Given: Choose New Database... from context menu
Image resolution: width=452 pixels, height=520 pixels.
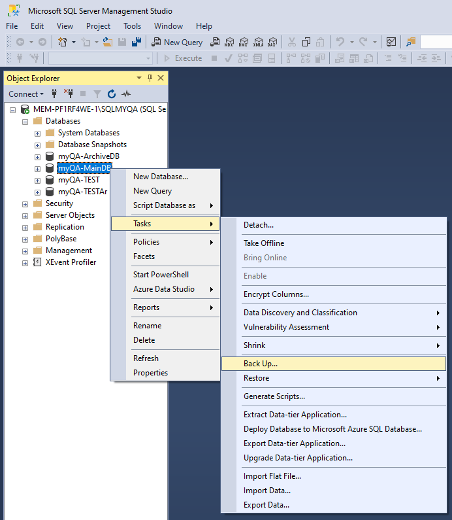Looking at the screenshot, I should [165, 177].
